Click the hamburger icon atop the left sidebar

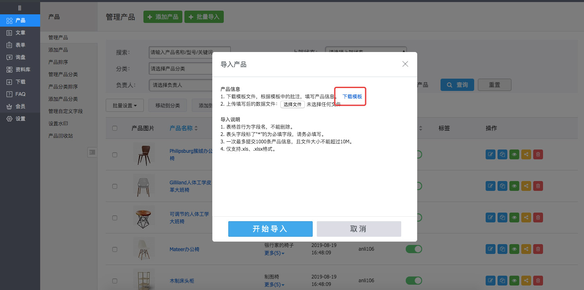pyautogui.click(x=20, y=8)
